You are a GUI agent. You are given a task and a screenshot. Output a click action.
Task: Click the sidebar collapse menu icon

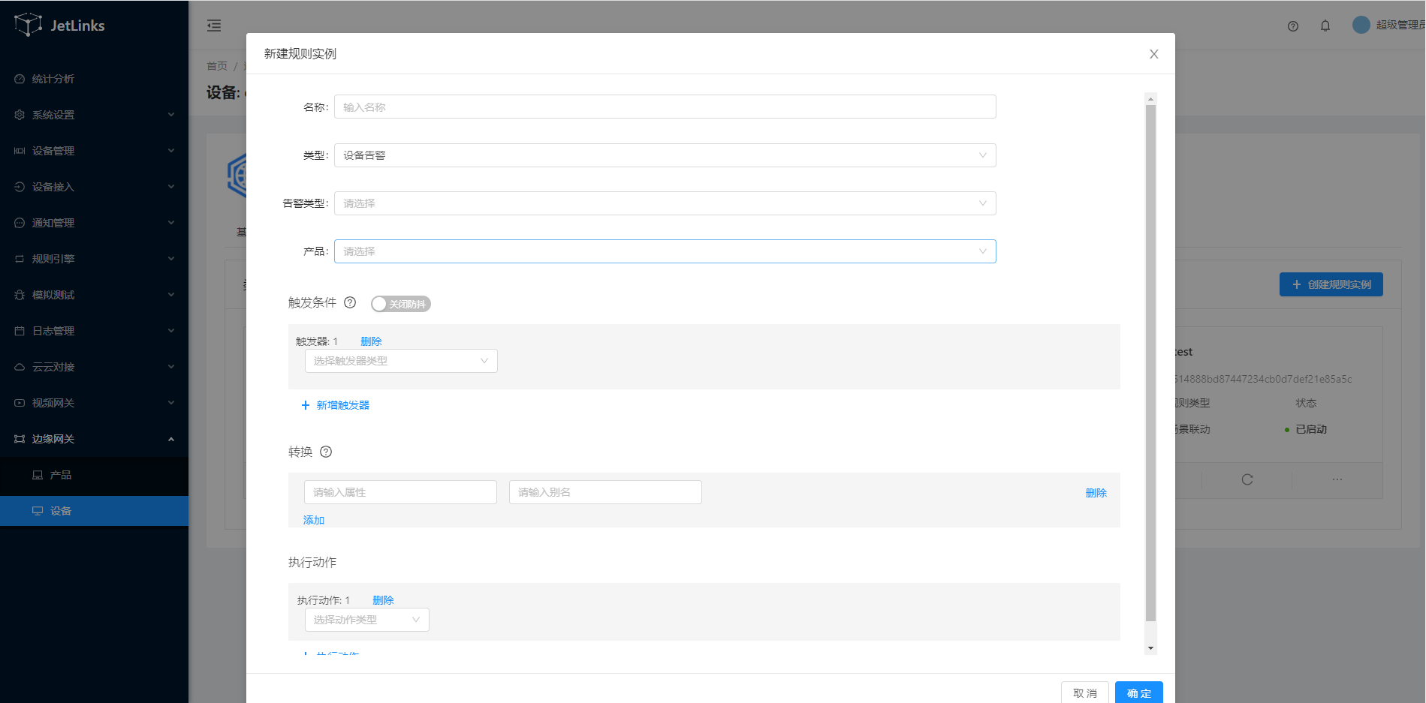pyautogui.click(x=214, y=26)
